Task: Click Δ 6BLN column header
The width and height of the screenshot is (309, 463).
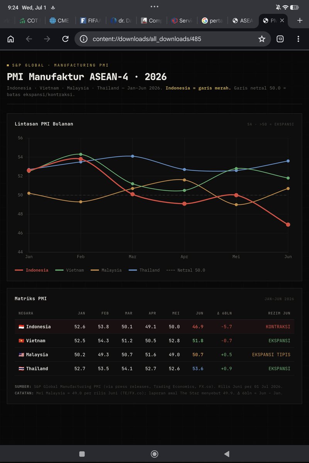Action: (x=224, y=313)
